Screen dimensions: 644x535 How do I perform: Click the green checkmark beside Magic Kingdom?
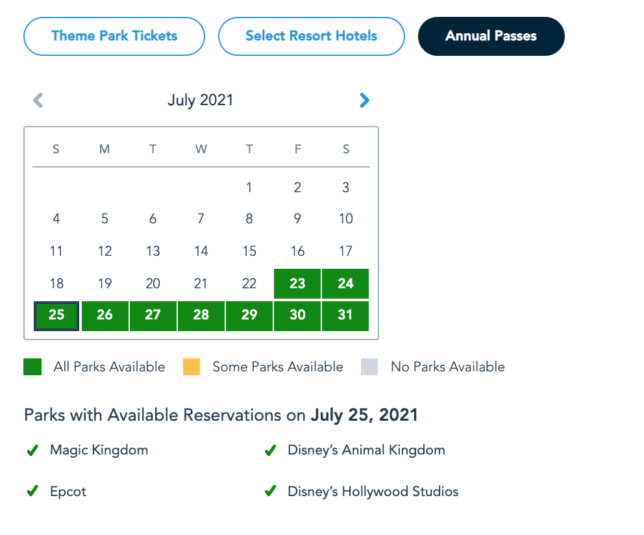[32, 451]
